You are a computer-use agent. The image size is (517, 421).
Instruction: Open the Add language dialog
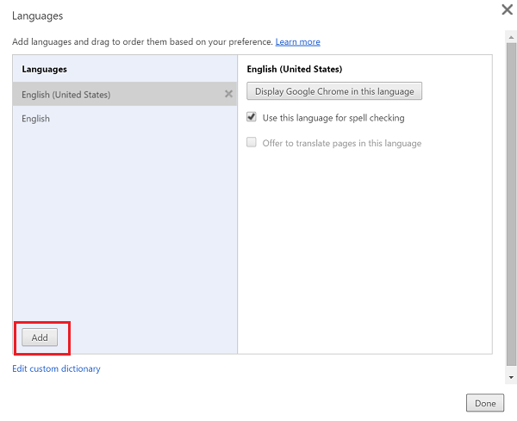pyautogui.click(x=40, y=337)
